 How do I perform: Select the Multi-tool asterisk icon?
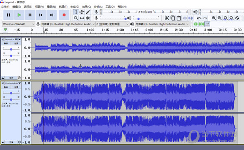click(88, 18)
